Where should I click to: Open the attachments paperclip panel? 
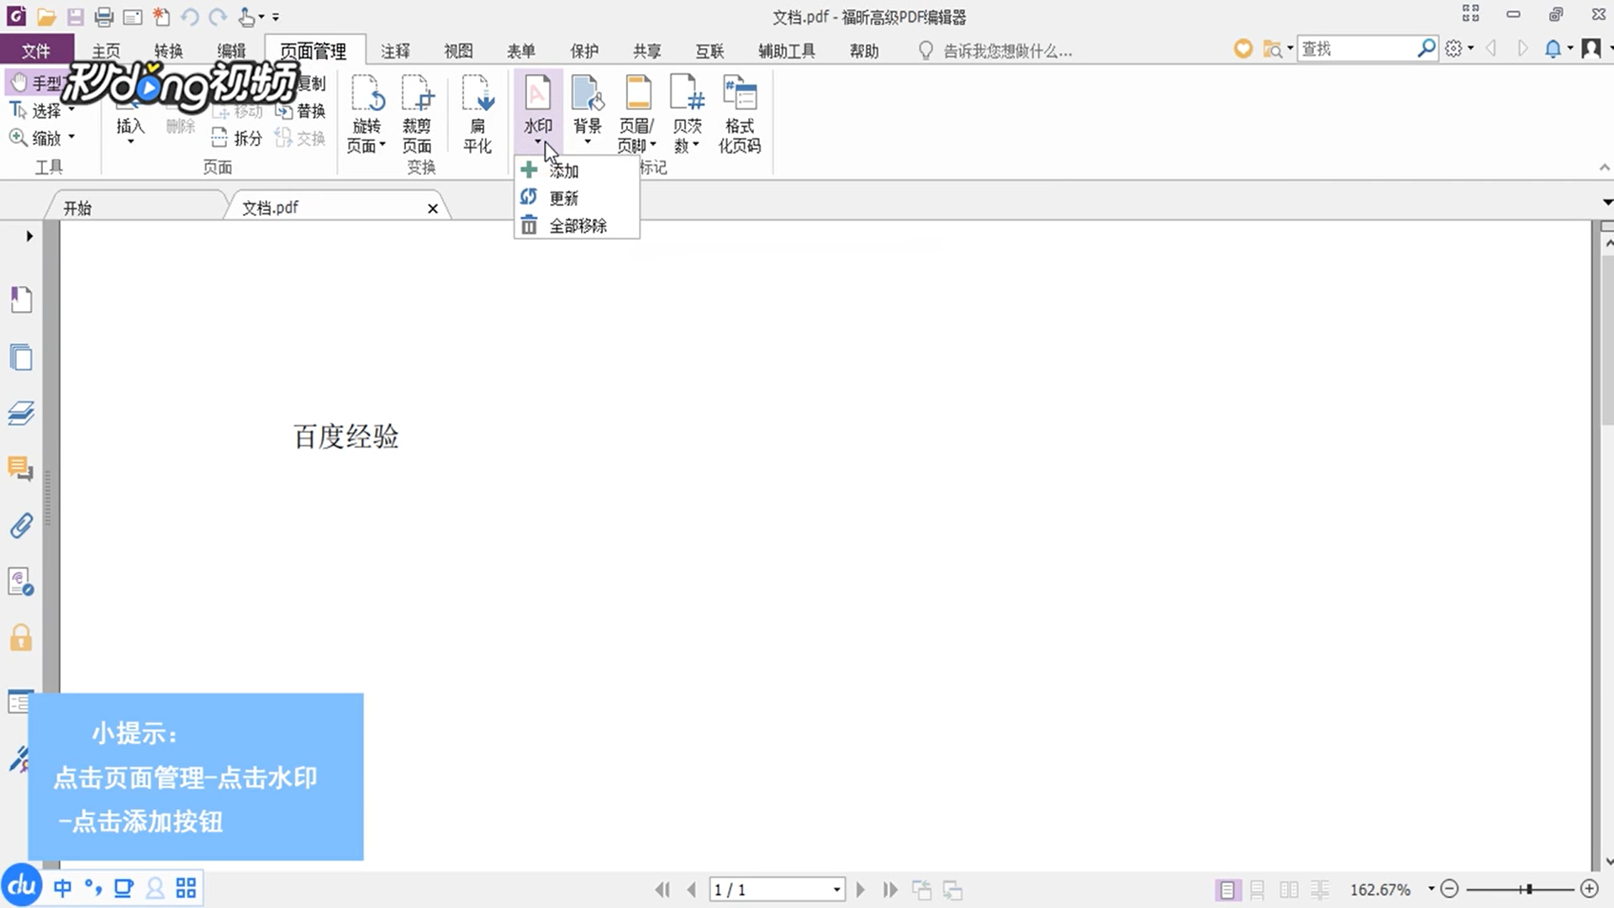[21, 526]
